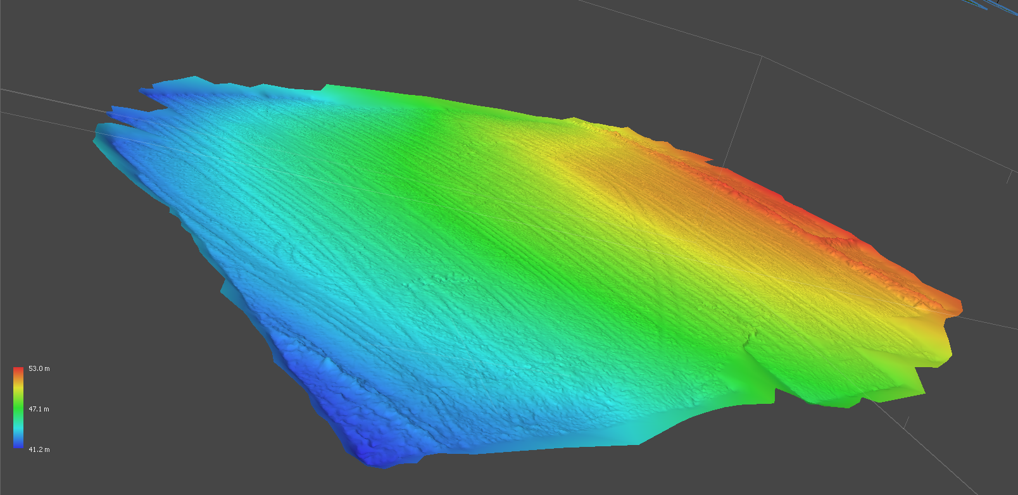
Task: Click the 53.0 m maximum elevation label
Action: [x=39, y=368]
